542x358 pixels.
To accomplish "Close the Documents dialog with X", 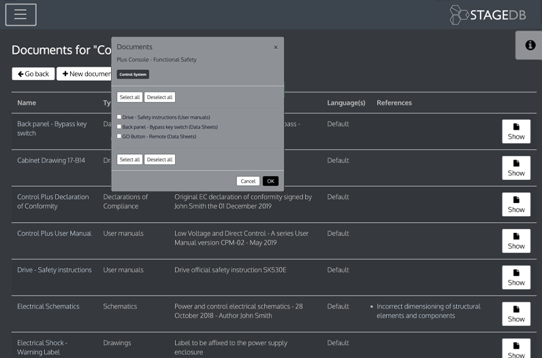I will click(276, 48).
